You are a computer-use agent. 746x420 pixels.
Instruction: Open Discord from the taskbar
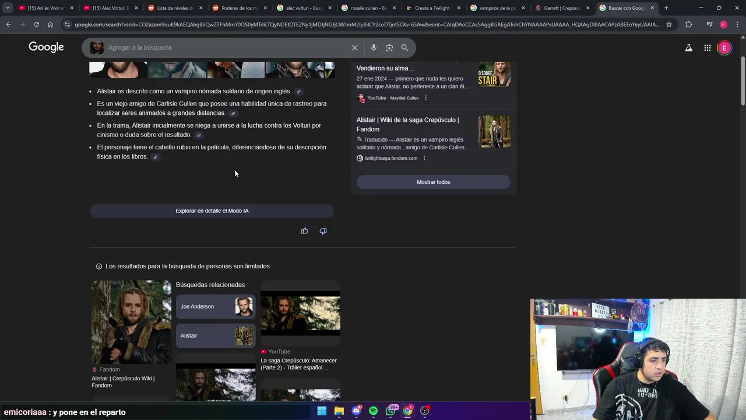tap(356, 411)
